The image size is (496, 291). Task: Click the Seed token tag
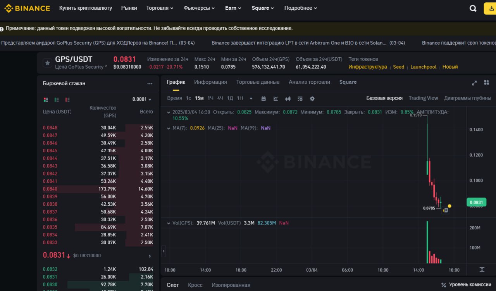[398, 67]
